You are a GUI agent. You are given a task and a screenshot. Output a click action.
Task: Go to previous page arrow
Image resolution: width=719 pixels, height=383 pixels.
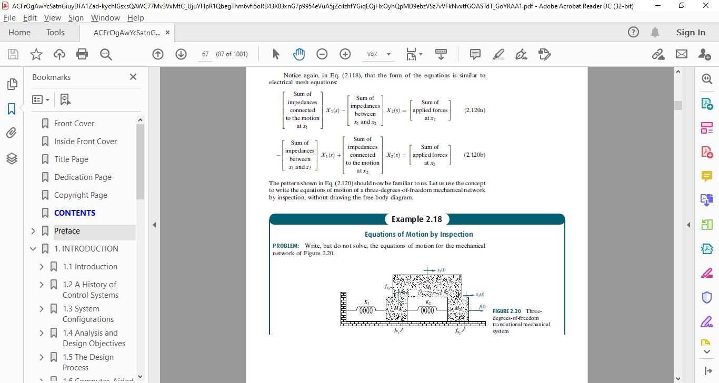coord(158,54)
